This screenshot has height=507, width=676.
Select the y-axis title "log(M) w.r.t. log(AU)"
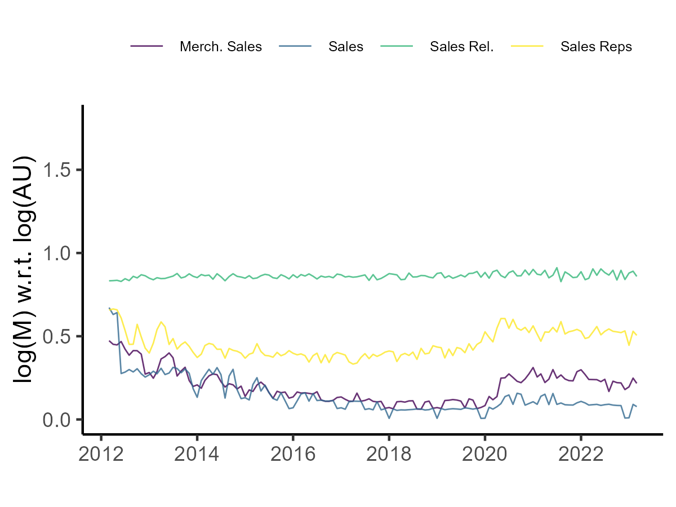pos(25,269)
